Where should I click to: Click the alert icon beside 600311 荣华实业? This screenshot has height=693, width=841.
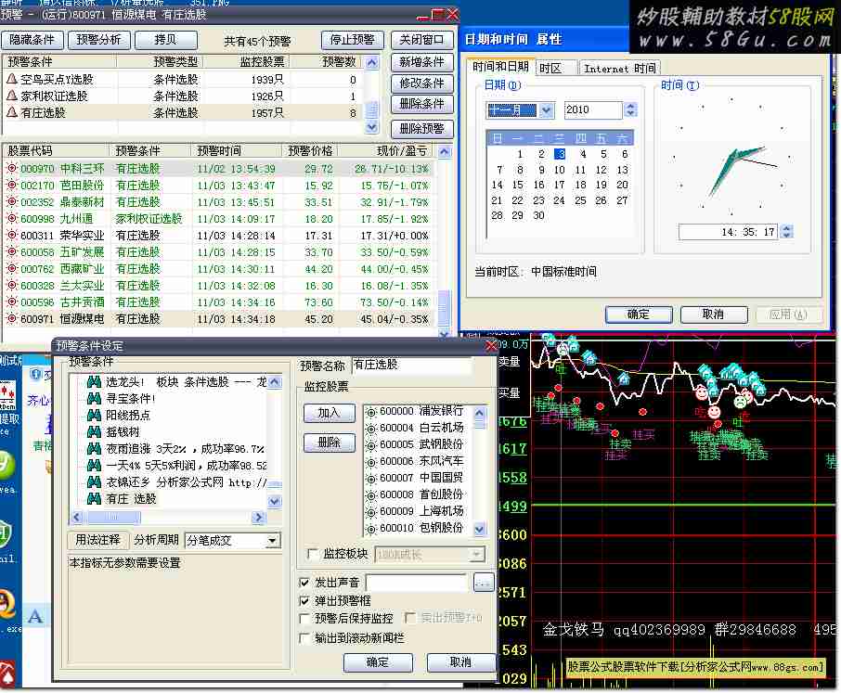click(x=11, y=235)
